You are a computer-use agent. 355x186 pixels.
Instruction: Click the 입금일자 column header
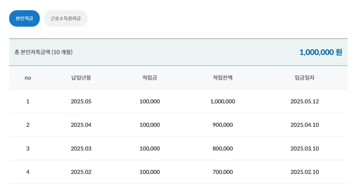pos(304,78)
